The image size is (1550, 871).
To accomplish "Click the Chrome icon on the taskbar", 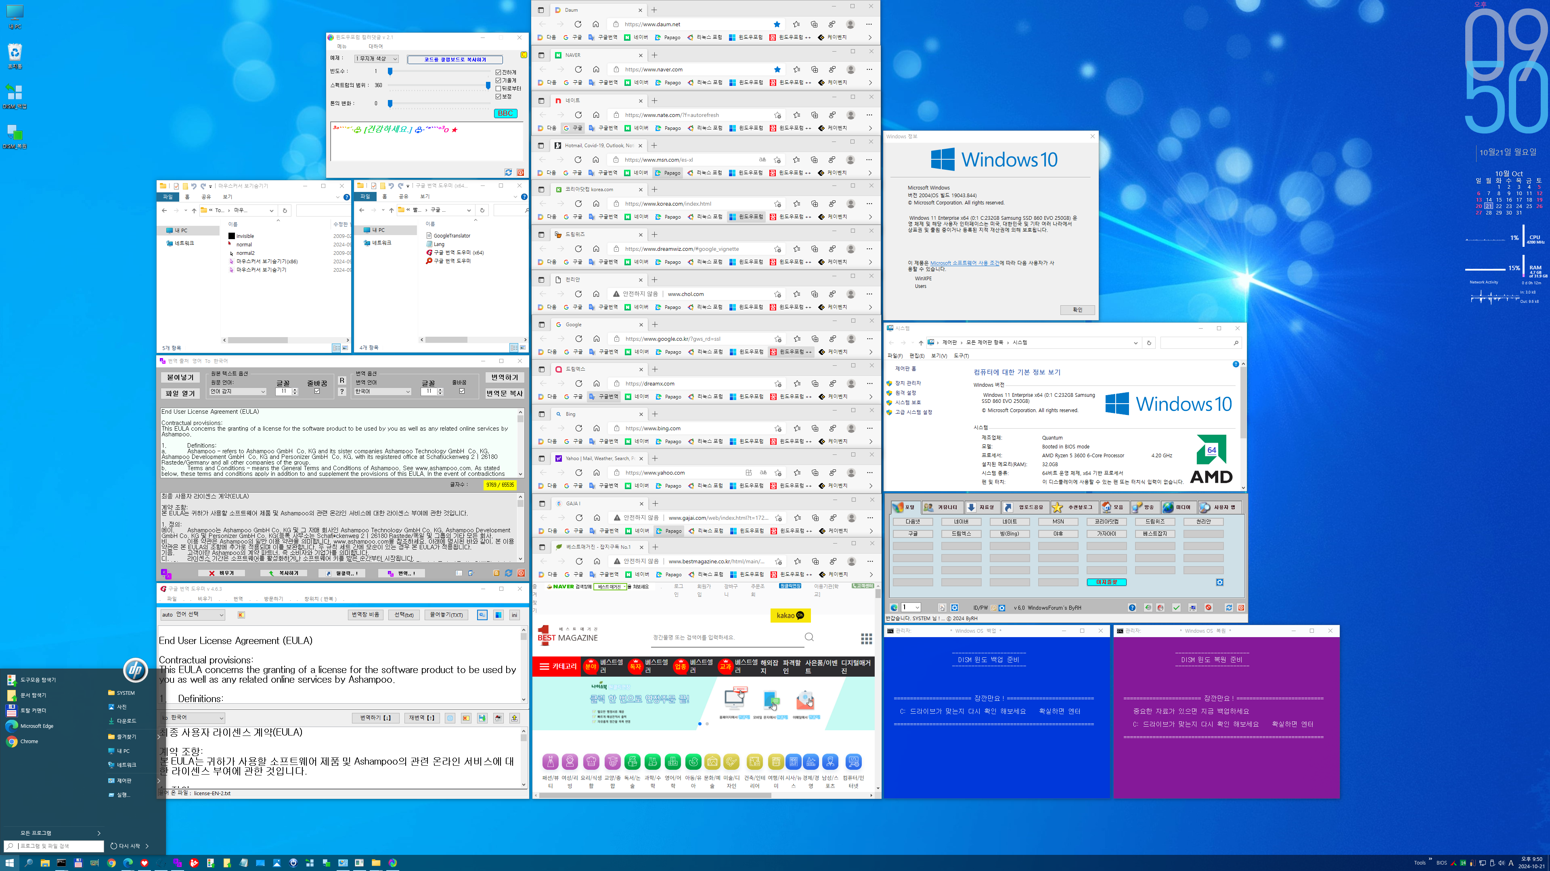I will [111, 863].
